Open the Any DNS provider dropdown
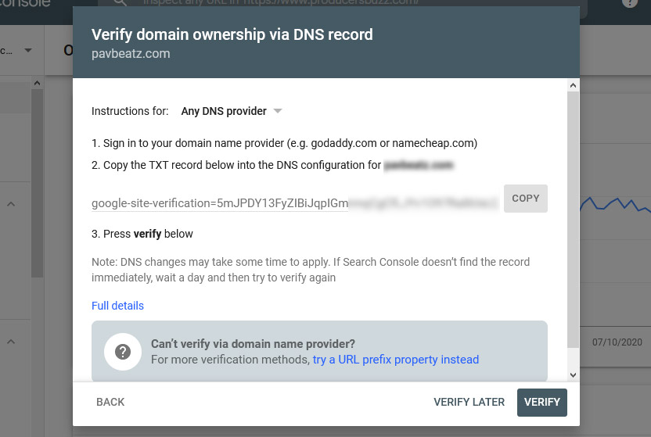 (232, 111)
